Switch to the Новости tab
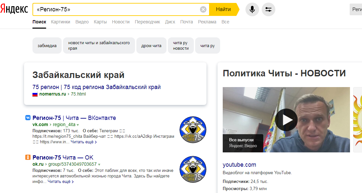This screenshot has width=362, height=193. pyautogui.click(x=121, y=22)
